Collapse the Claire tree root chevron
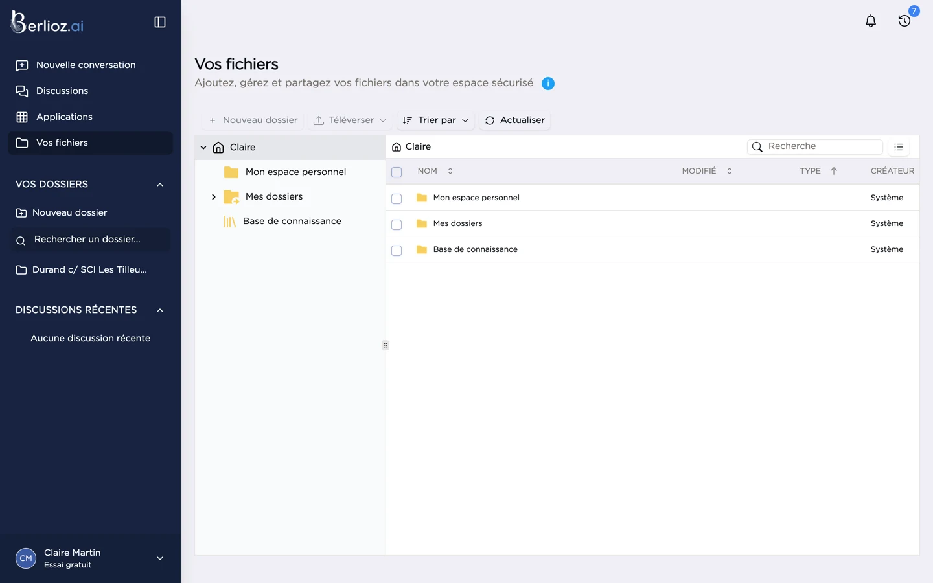This screenshot has height=583, width=933. tap(203, 148)
